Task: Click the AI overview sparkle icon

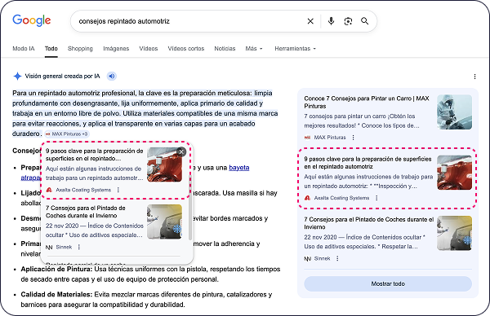Action: click(x=17, y=76)
